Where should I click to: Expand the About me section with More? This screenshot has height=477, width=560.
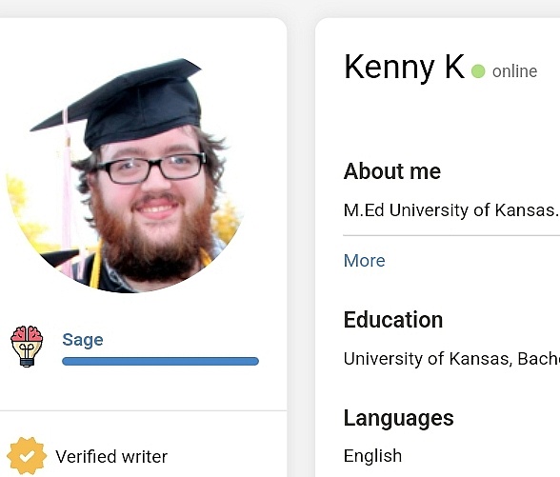[x=364, y=260]
